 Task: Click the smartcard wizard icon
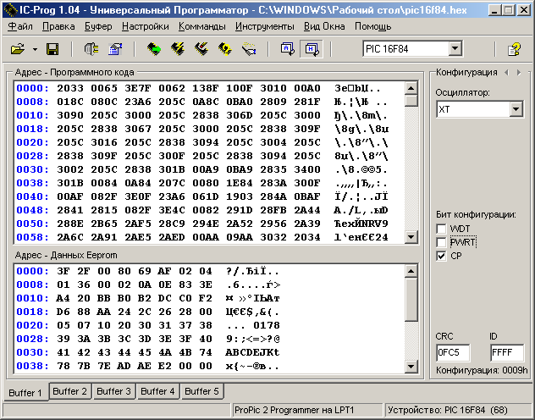249,49
